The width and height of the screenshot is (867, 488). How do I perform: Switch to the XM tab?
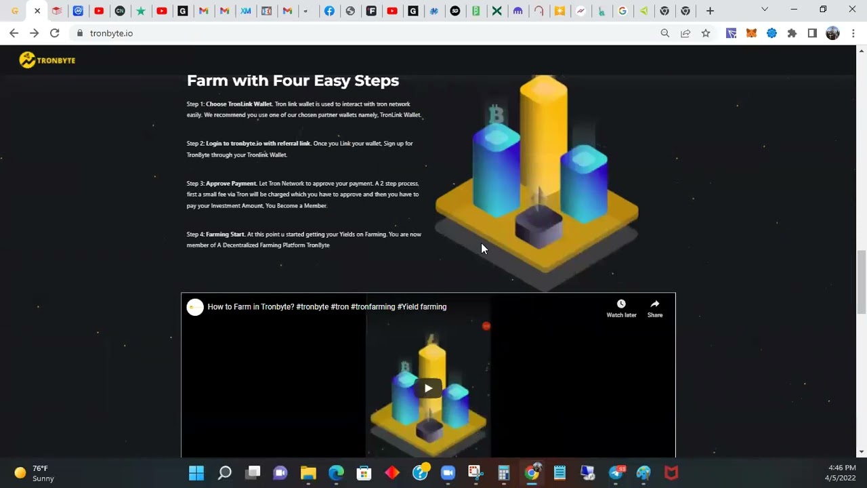coord(245,11)
